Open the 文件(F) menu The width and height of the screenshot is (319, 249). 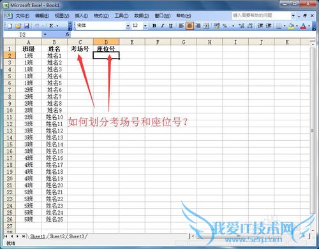22,16
